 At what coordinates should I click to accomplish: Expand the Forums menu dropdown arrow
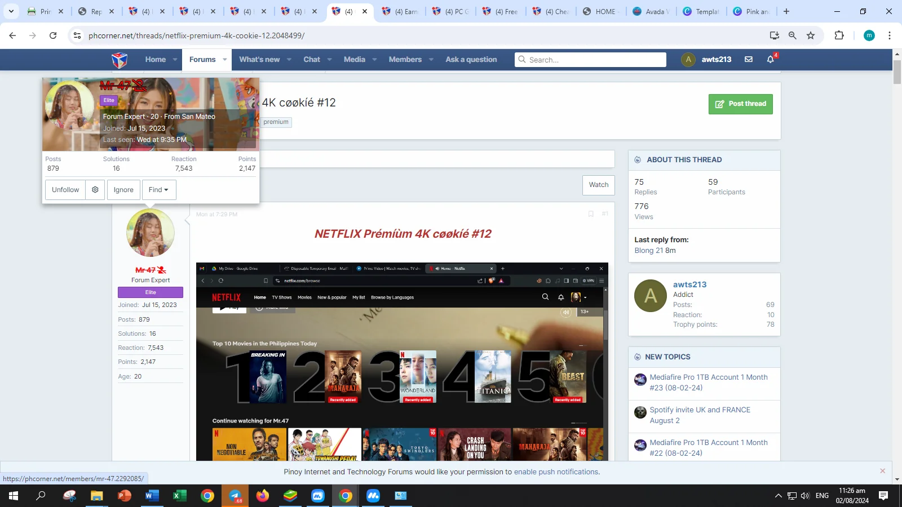pos(224,60)
